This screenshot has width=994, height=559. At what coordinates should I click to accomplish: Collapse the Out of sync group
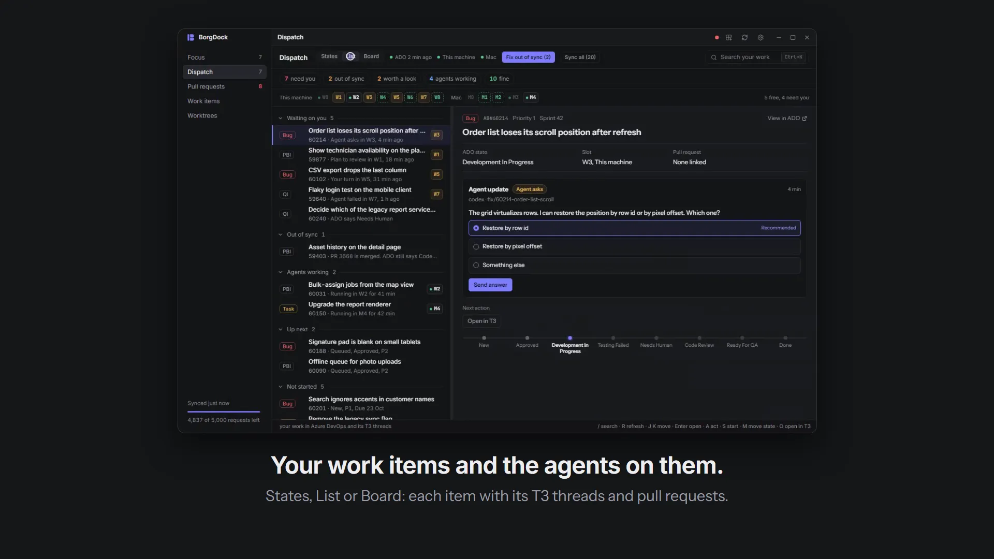click(x=281, y=235)
